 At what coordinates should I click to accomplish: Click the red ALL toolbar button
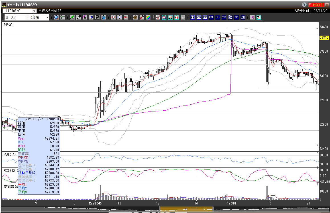(x=125, y=17)
